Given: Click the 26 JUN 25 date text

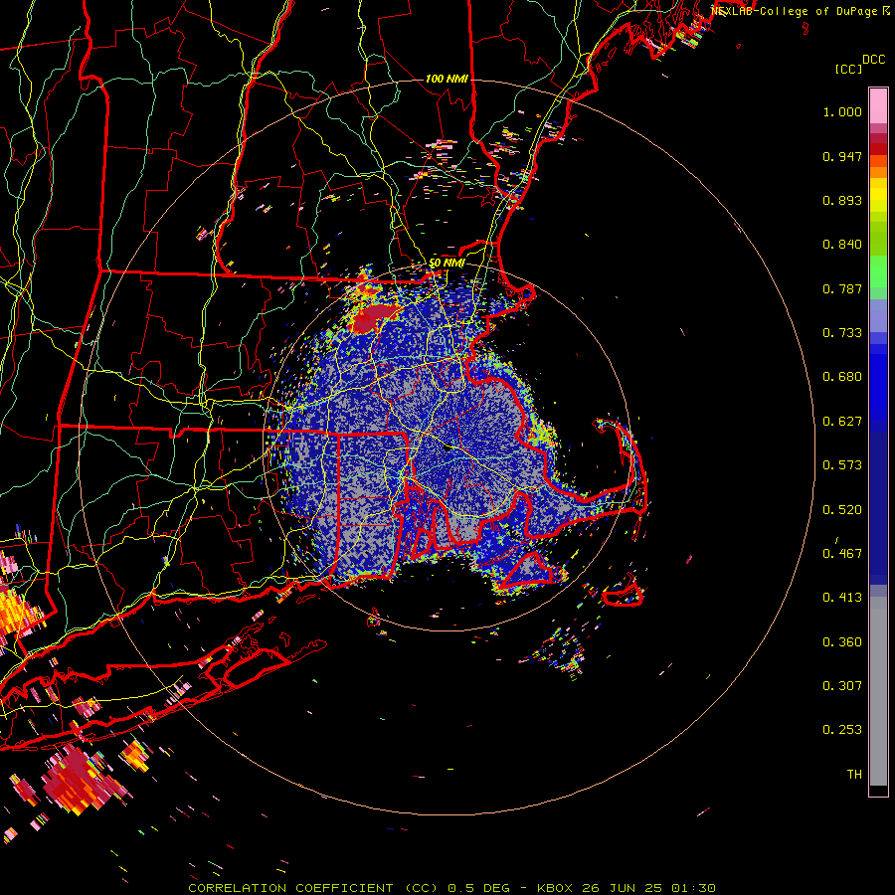Looking at the screenshot, I should pos(622,888).
